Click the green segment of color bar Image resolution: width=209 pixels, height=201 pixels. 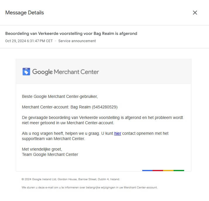[x=179, y=171]
